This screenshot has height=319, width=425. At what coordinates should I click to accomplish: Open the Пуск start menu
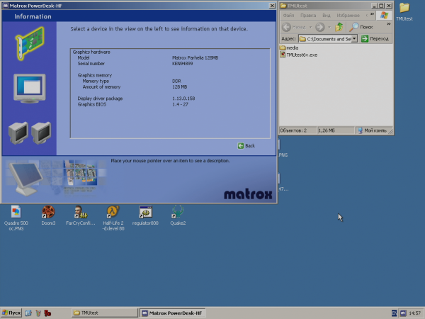point(11,313)
